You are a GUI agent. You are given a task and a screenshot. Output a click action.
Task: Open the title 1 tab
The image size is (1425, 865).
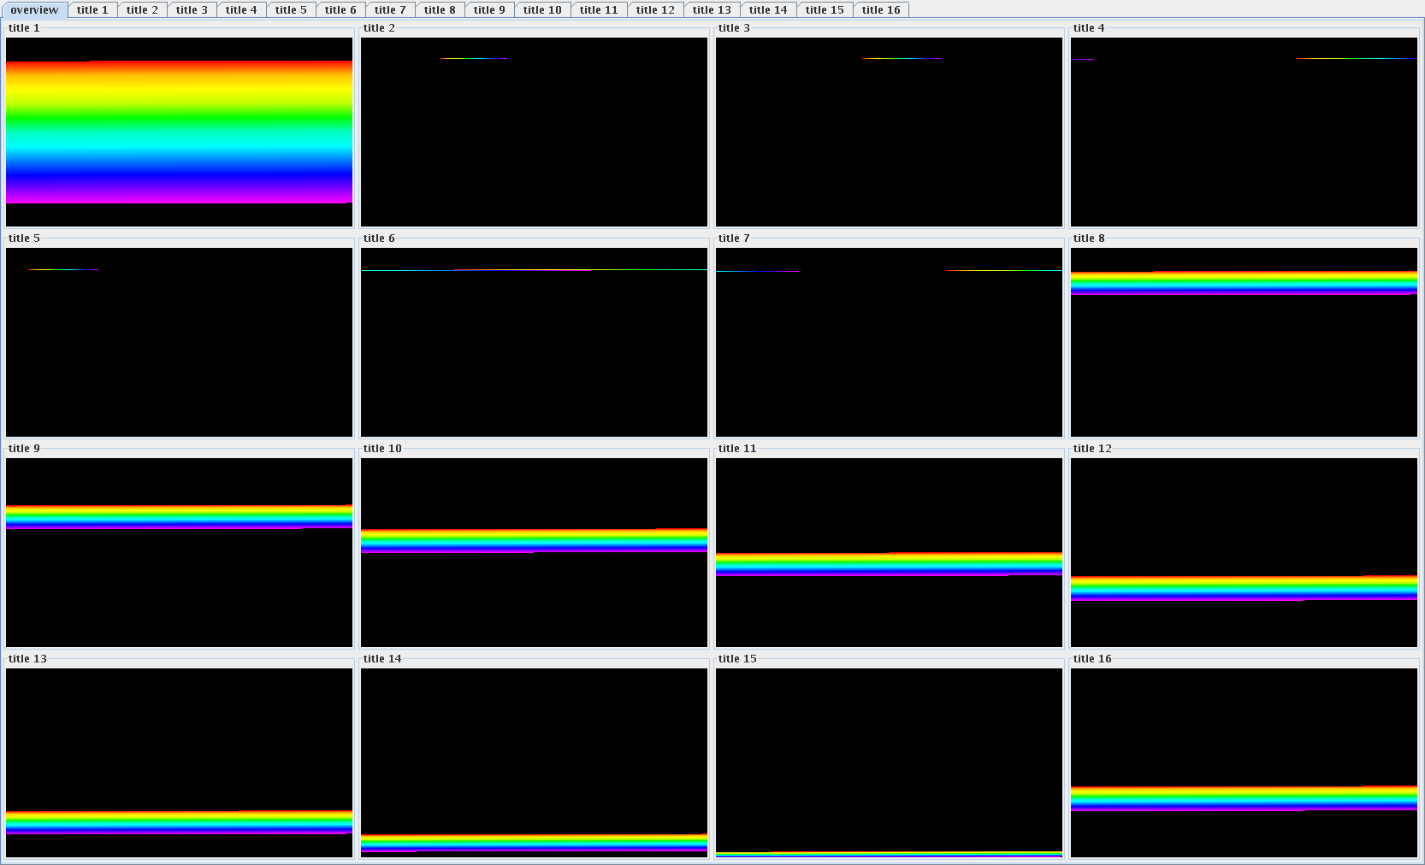tap(92, 10)
